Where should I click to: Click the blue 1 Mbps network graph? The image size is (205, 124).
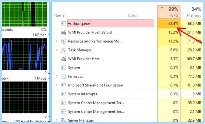click(25, 54)
